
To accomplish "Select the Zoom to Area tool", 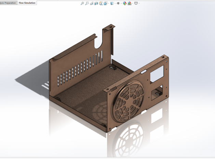I will point(87,3).
